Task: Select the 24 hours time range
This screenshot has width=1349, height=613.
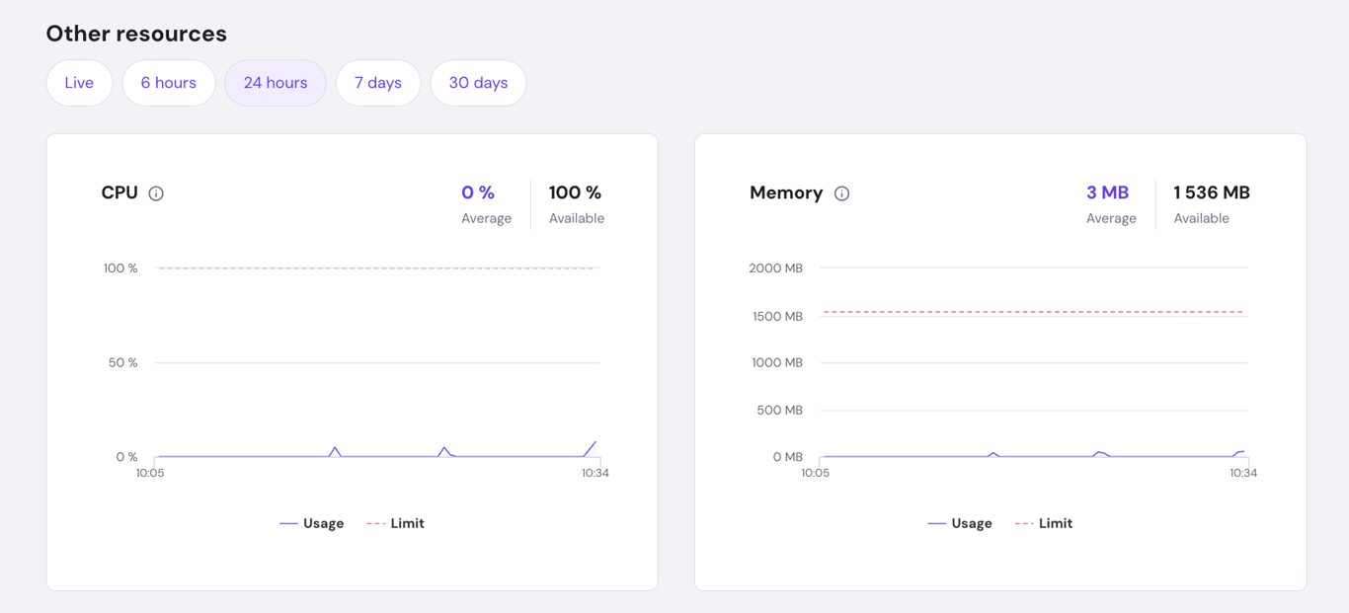Action: [276, 83]
